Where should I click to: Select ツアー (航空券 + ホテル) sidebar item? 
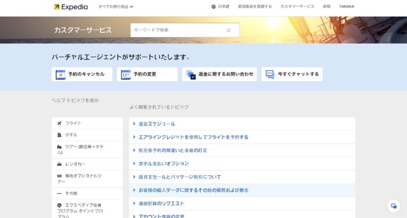[x=87, y=150]
